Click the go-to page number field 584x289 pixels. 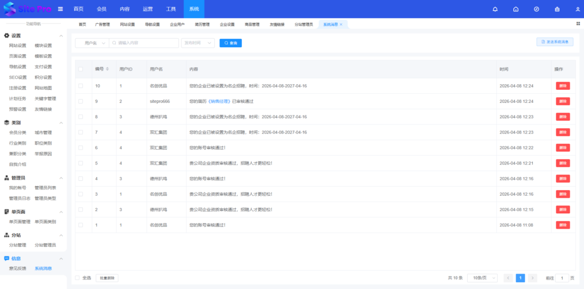[x=562, y=278]
